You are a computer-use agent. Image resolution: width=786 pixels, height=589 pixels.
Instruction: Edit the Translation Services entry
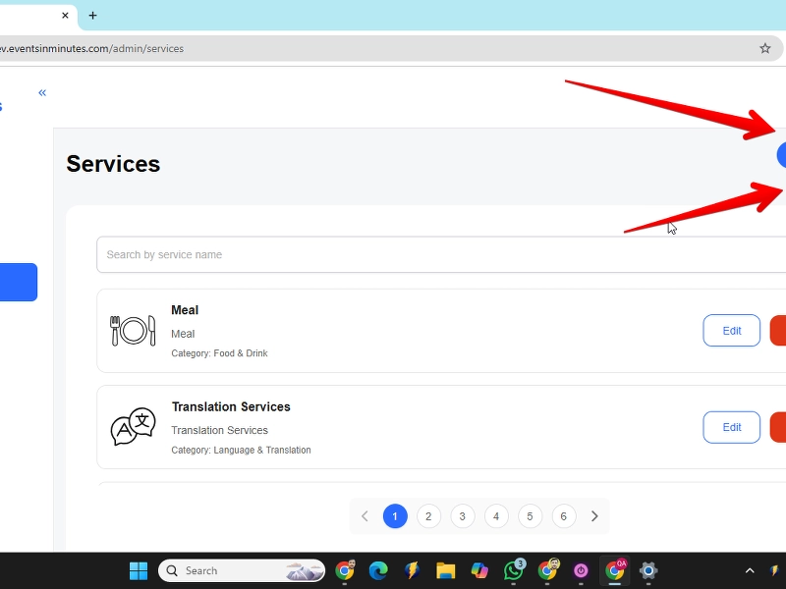coord(731,427)
